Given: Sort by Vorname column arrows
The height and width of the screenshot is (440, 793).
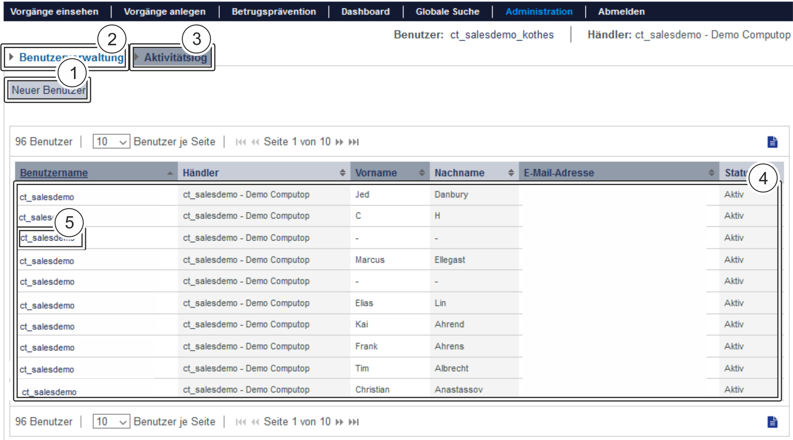Looking at the screenshot, I should click(x=422, y=173).
